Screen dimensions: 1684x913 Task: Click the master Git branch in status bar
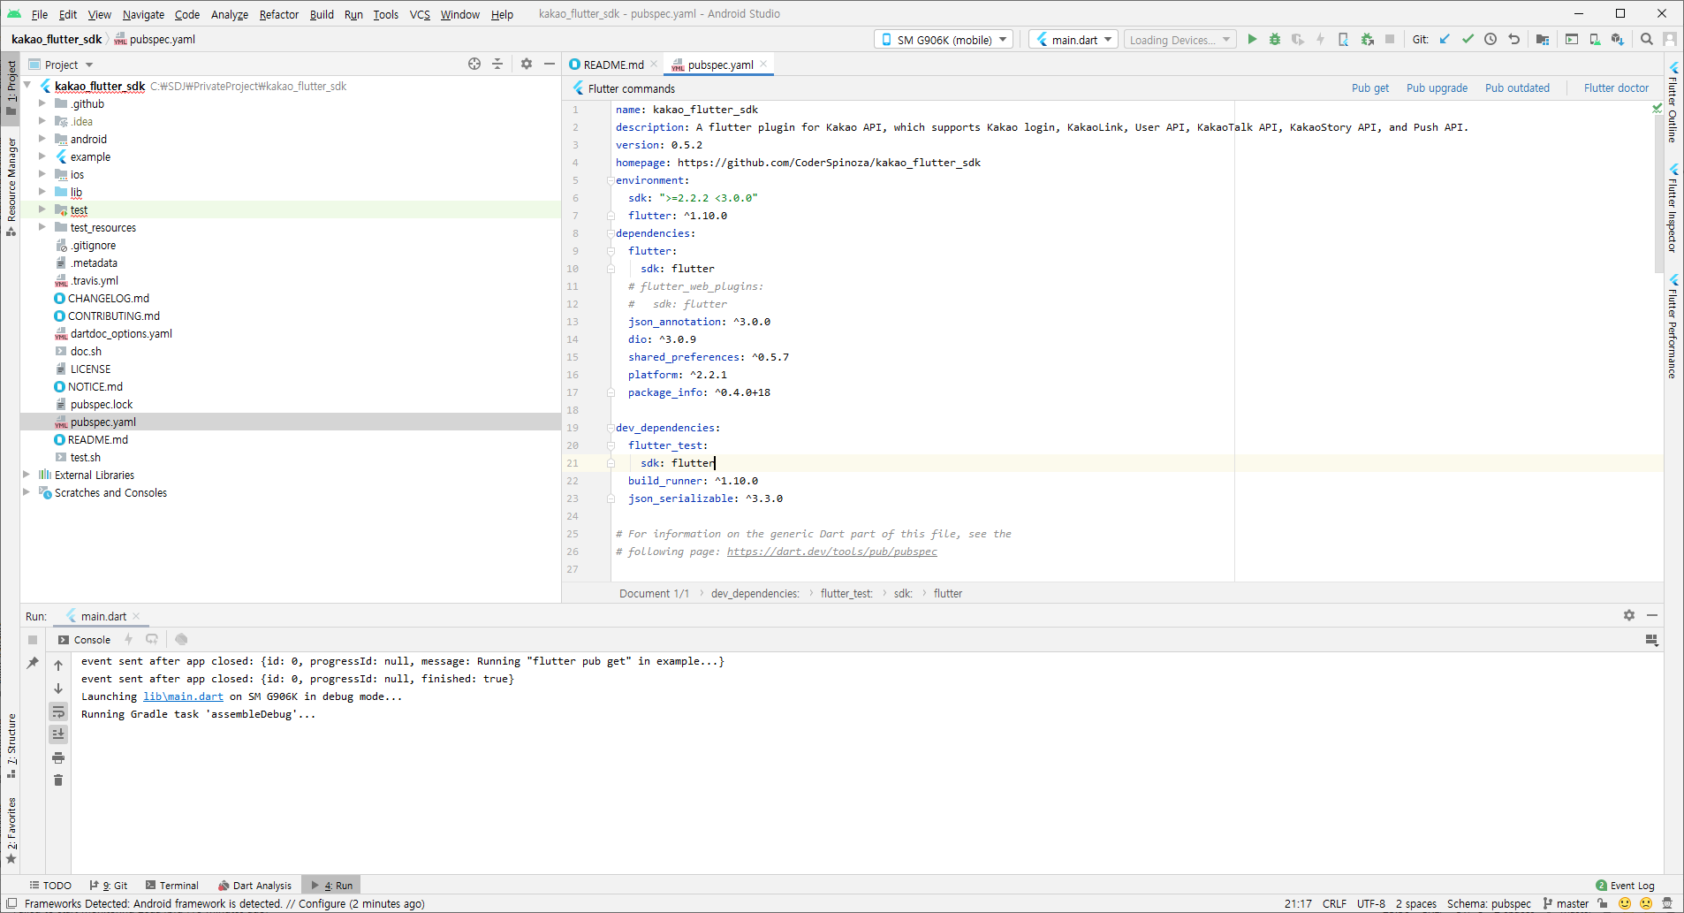(1566, 903)
